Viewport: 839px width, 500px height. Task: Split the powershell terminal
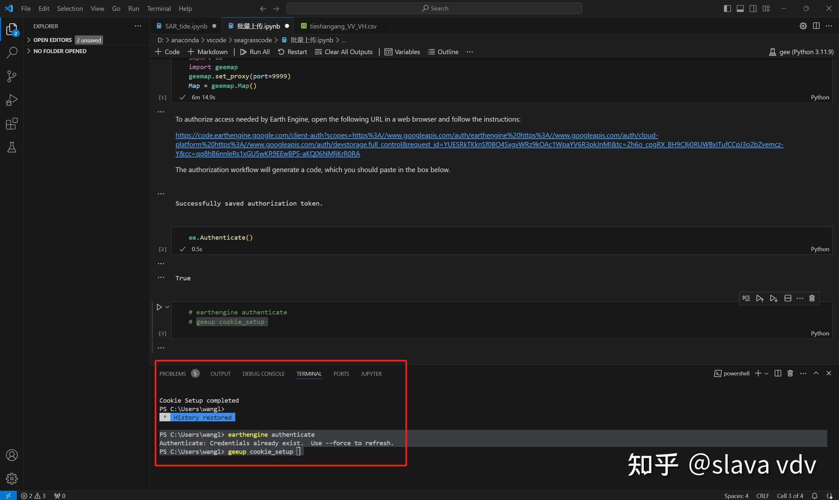click(x=778, y=373)
